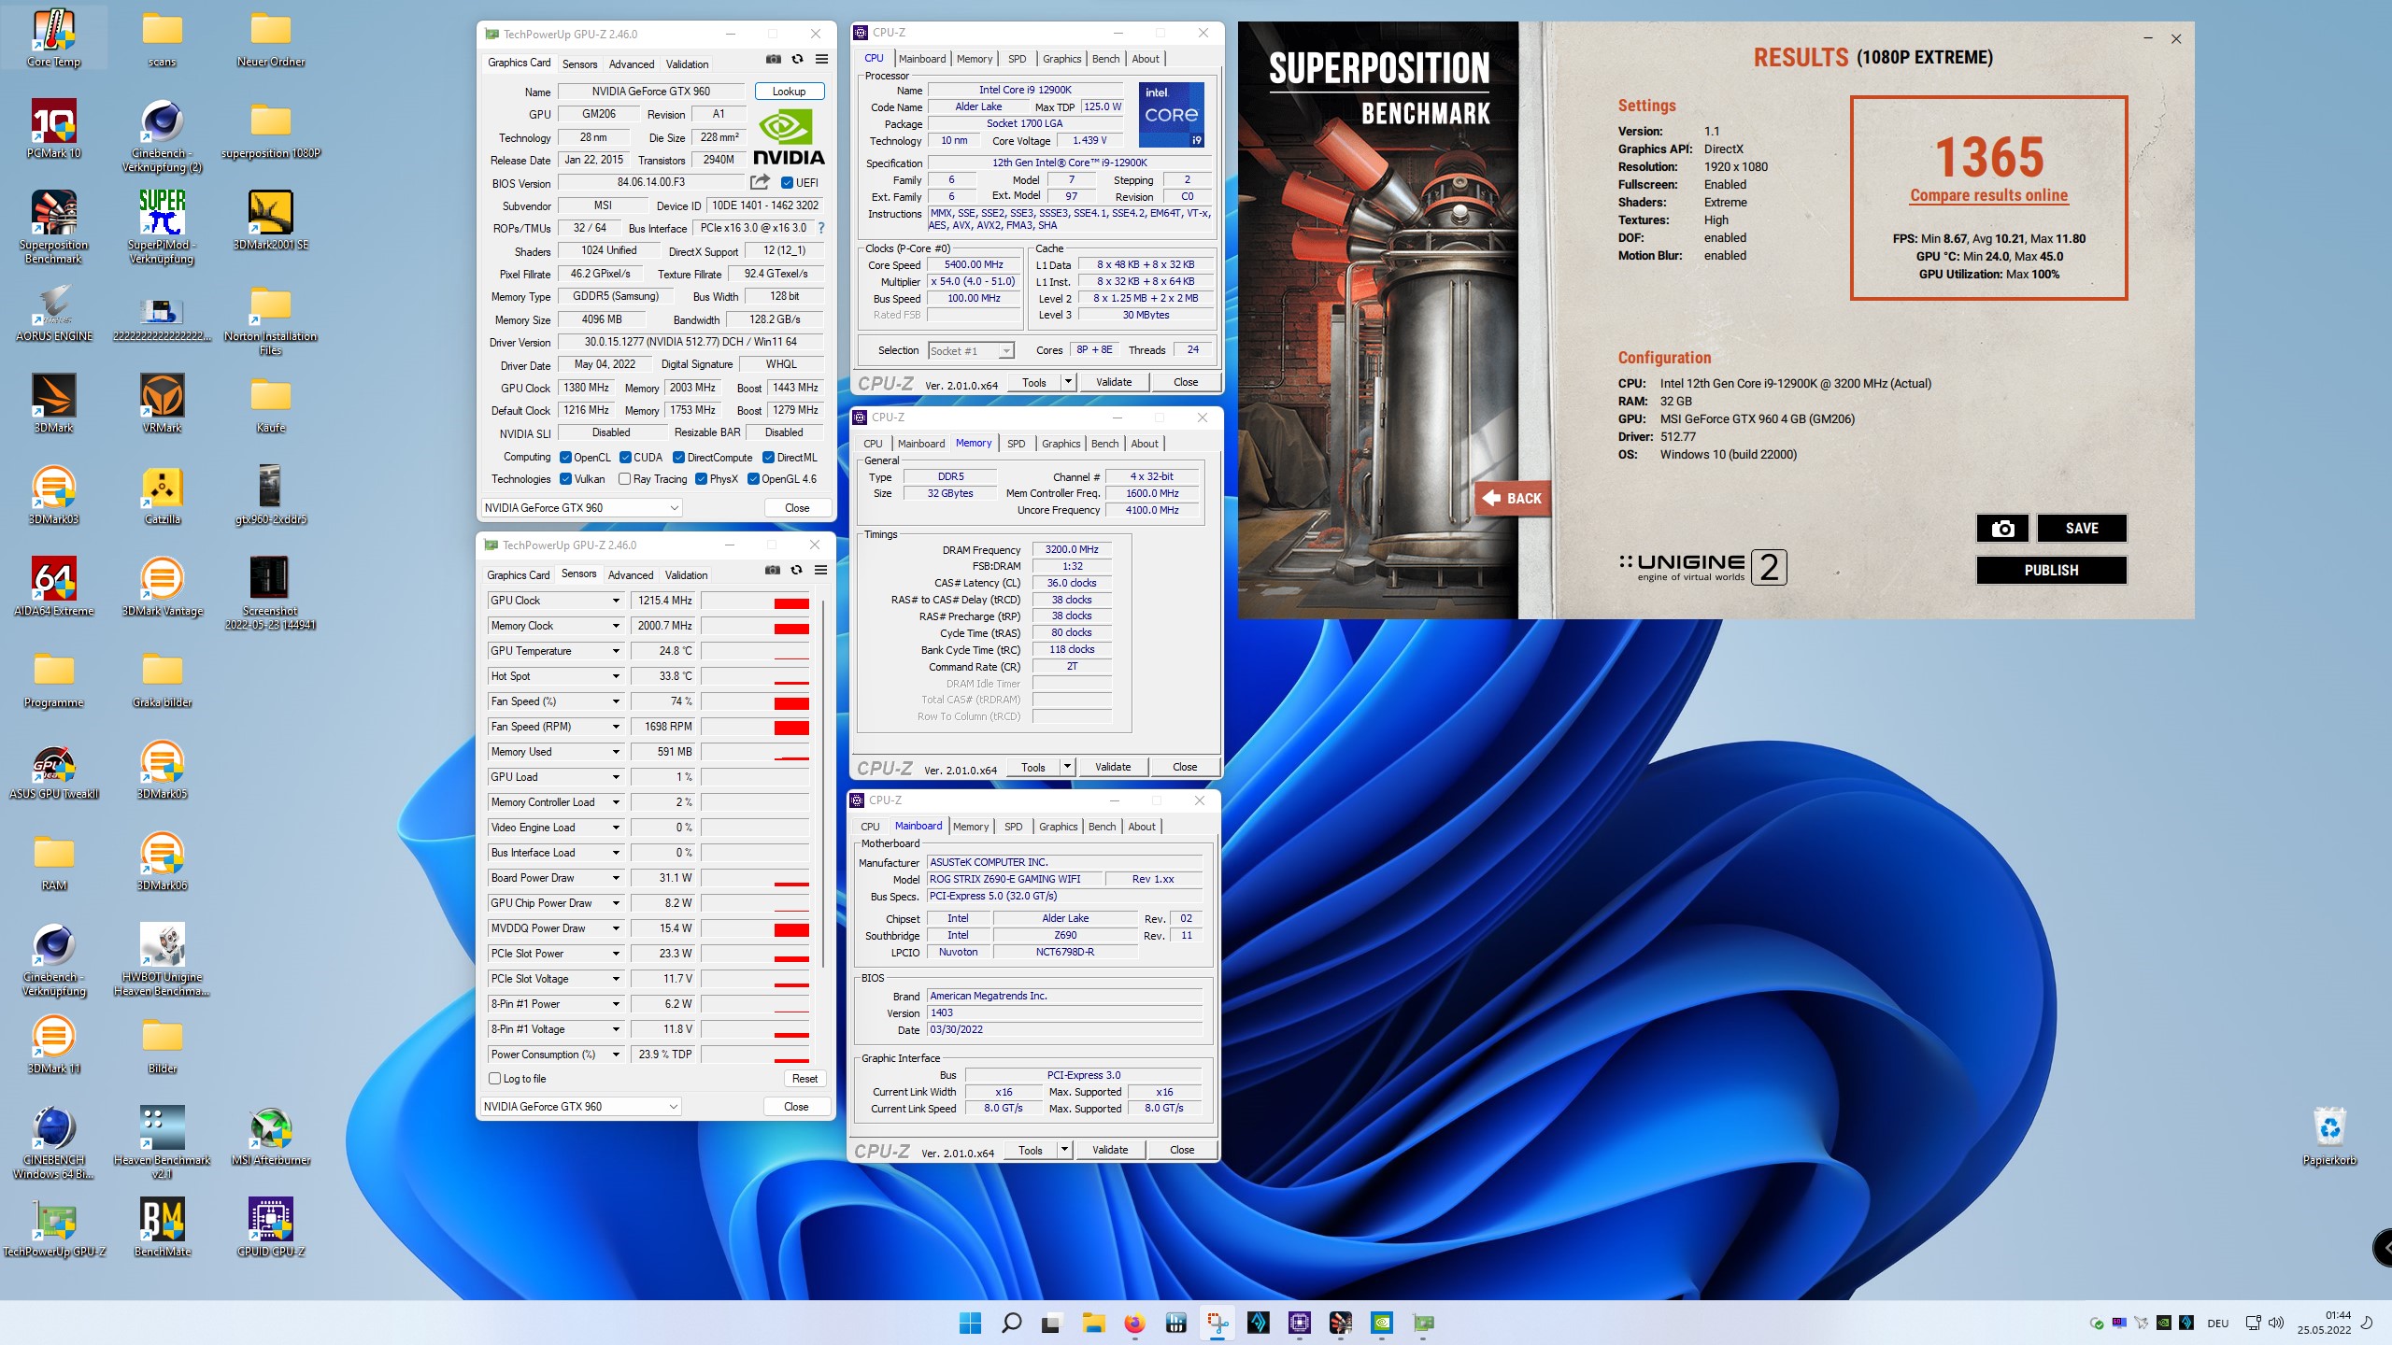Click the GPU-Z Sensors vertical scrollbar

(x=823, y=785)
